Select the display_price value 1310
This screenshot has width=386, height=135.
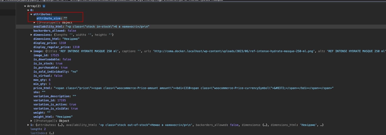click(x=62, y=43)
